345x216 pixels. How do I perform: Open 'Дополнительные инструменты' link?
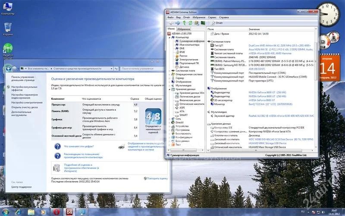click(x=21, y=114)
